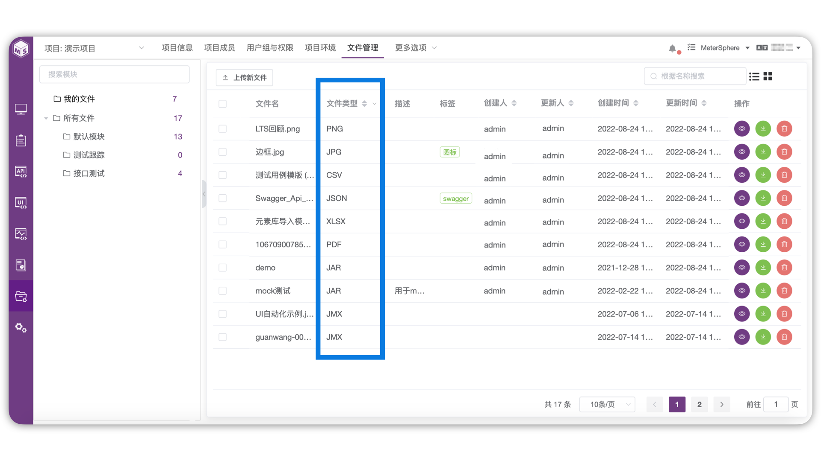Collapse the 所有文件 tree node

(x=46, y=118)
